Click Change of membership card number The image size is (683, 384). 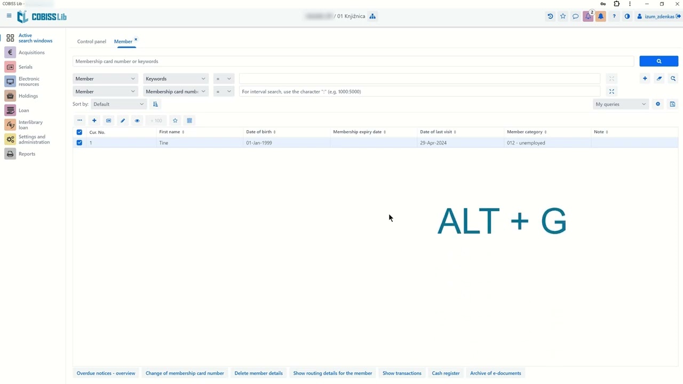(185, 373)
